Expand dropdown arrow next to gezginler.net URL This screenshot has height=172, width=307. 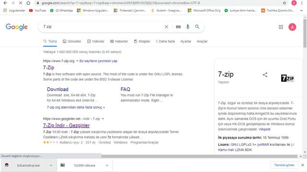[x=103, y=119]
